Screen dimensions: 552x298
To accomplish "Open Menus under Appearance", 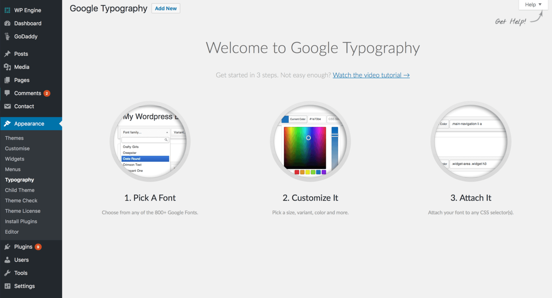I will click(13, 169).
